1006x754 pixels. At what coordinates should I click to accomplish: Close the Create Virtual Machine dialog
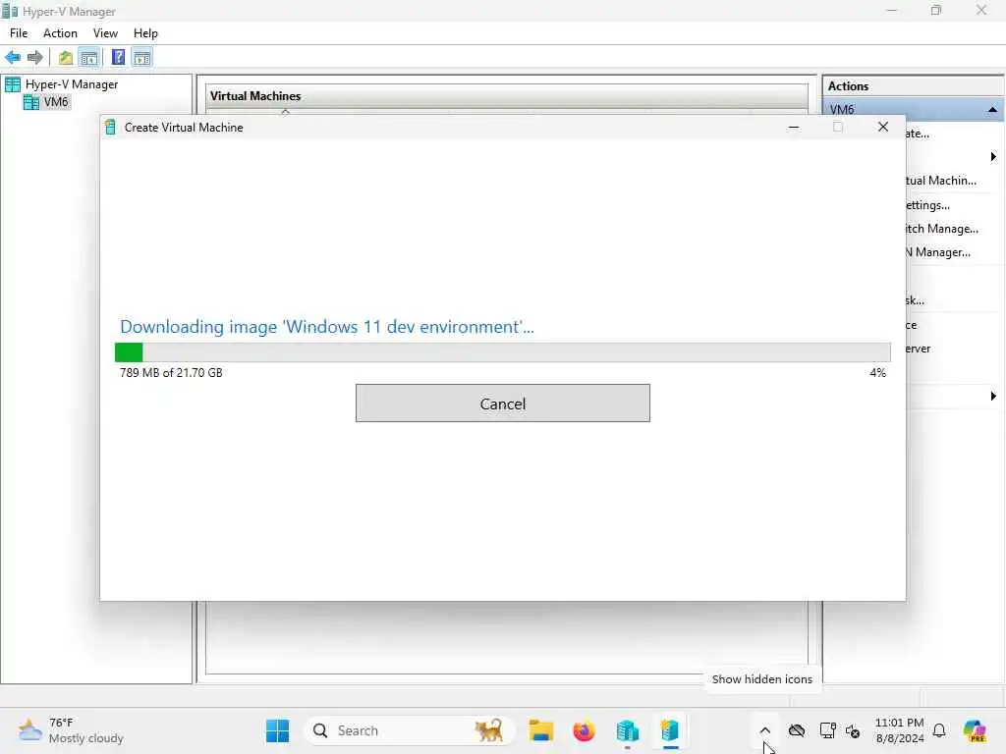pos(883,127)
